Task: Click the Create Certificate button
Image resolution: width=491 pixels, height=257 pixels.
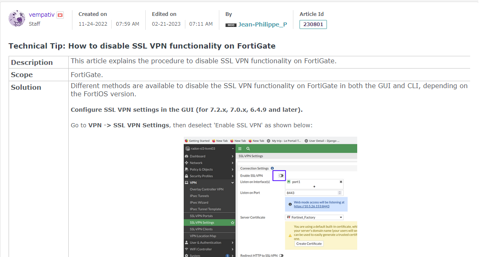Action: (309, 244)
